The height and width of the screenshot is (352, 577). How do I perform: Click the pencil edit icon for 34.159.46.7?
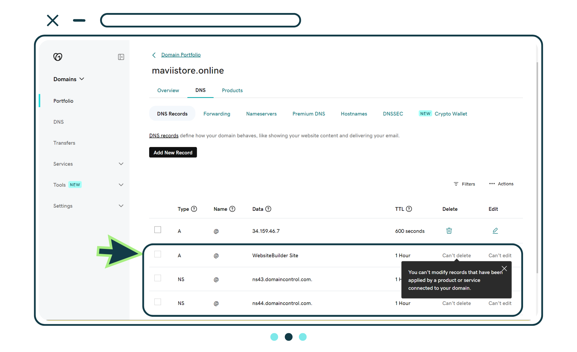click(x=495, y=231)
